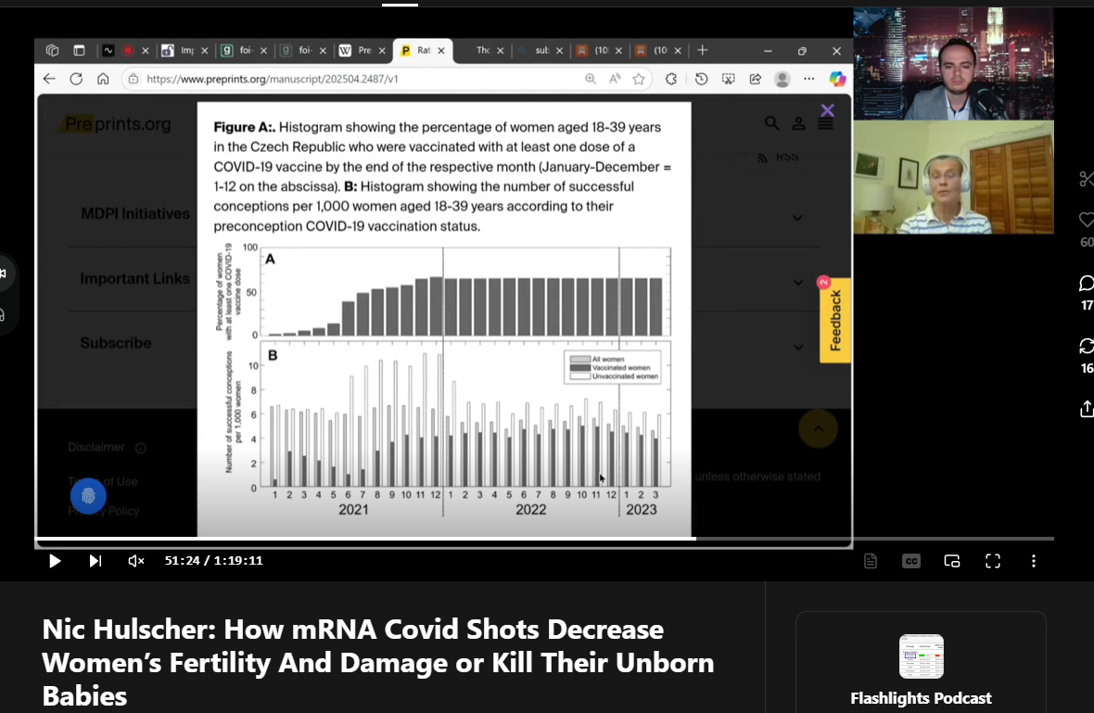Expand the Important Links section chevron
The height and width of the screenshot is (713, 1094).
click(x=797, y=283)
